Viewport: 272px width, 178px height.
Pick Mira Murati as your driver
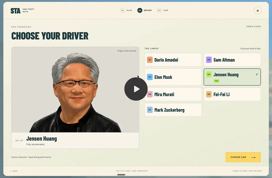[x=173, y=94]
